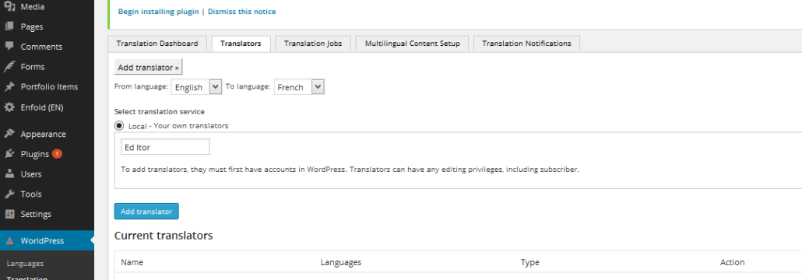Click the Action column header
The image size is (802, 280).
733,262
